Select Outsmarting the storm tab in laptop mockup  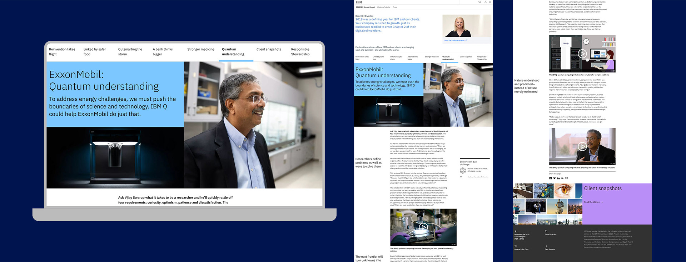click(130, 52)
